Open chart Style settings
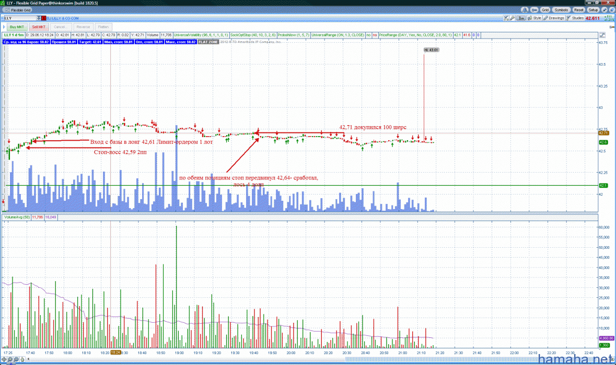This screenshot has height=365, width=616. pyautogui.click(x=535, y=18)
